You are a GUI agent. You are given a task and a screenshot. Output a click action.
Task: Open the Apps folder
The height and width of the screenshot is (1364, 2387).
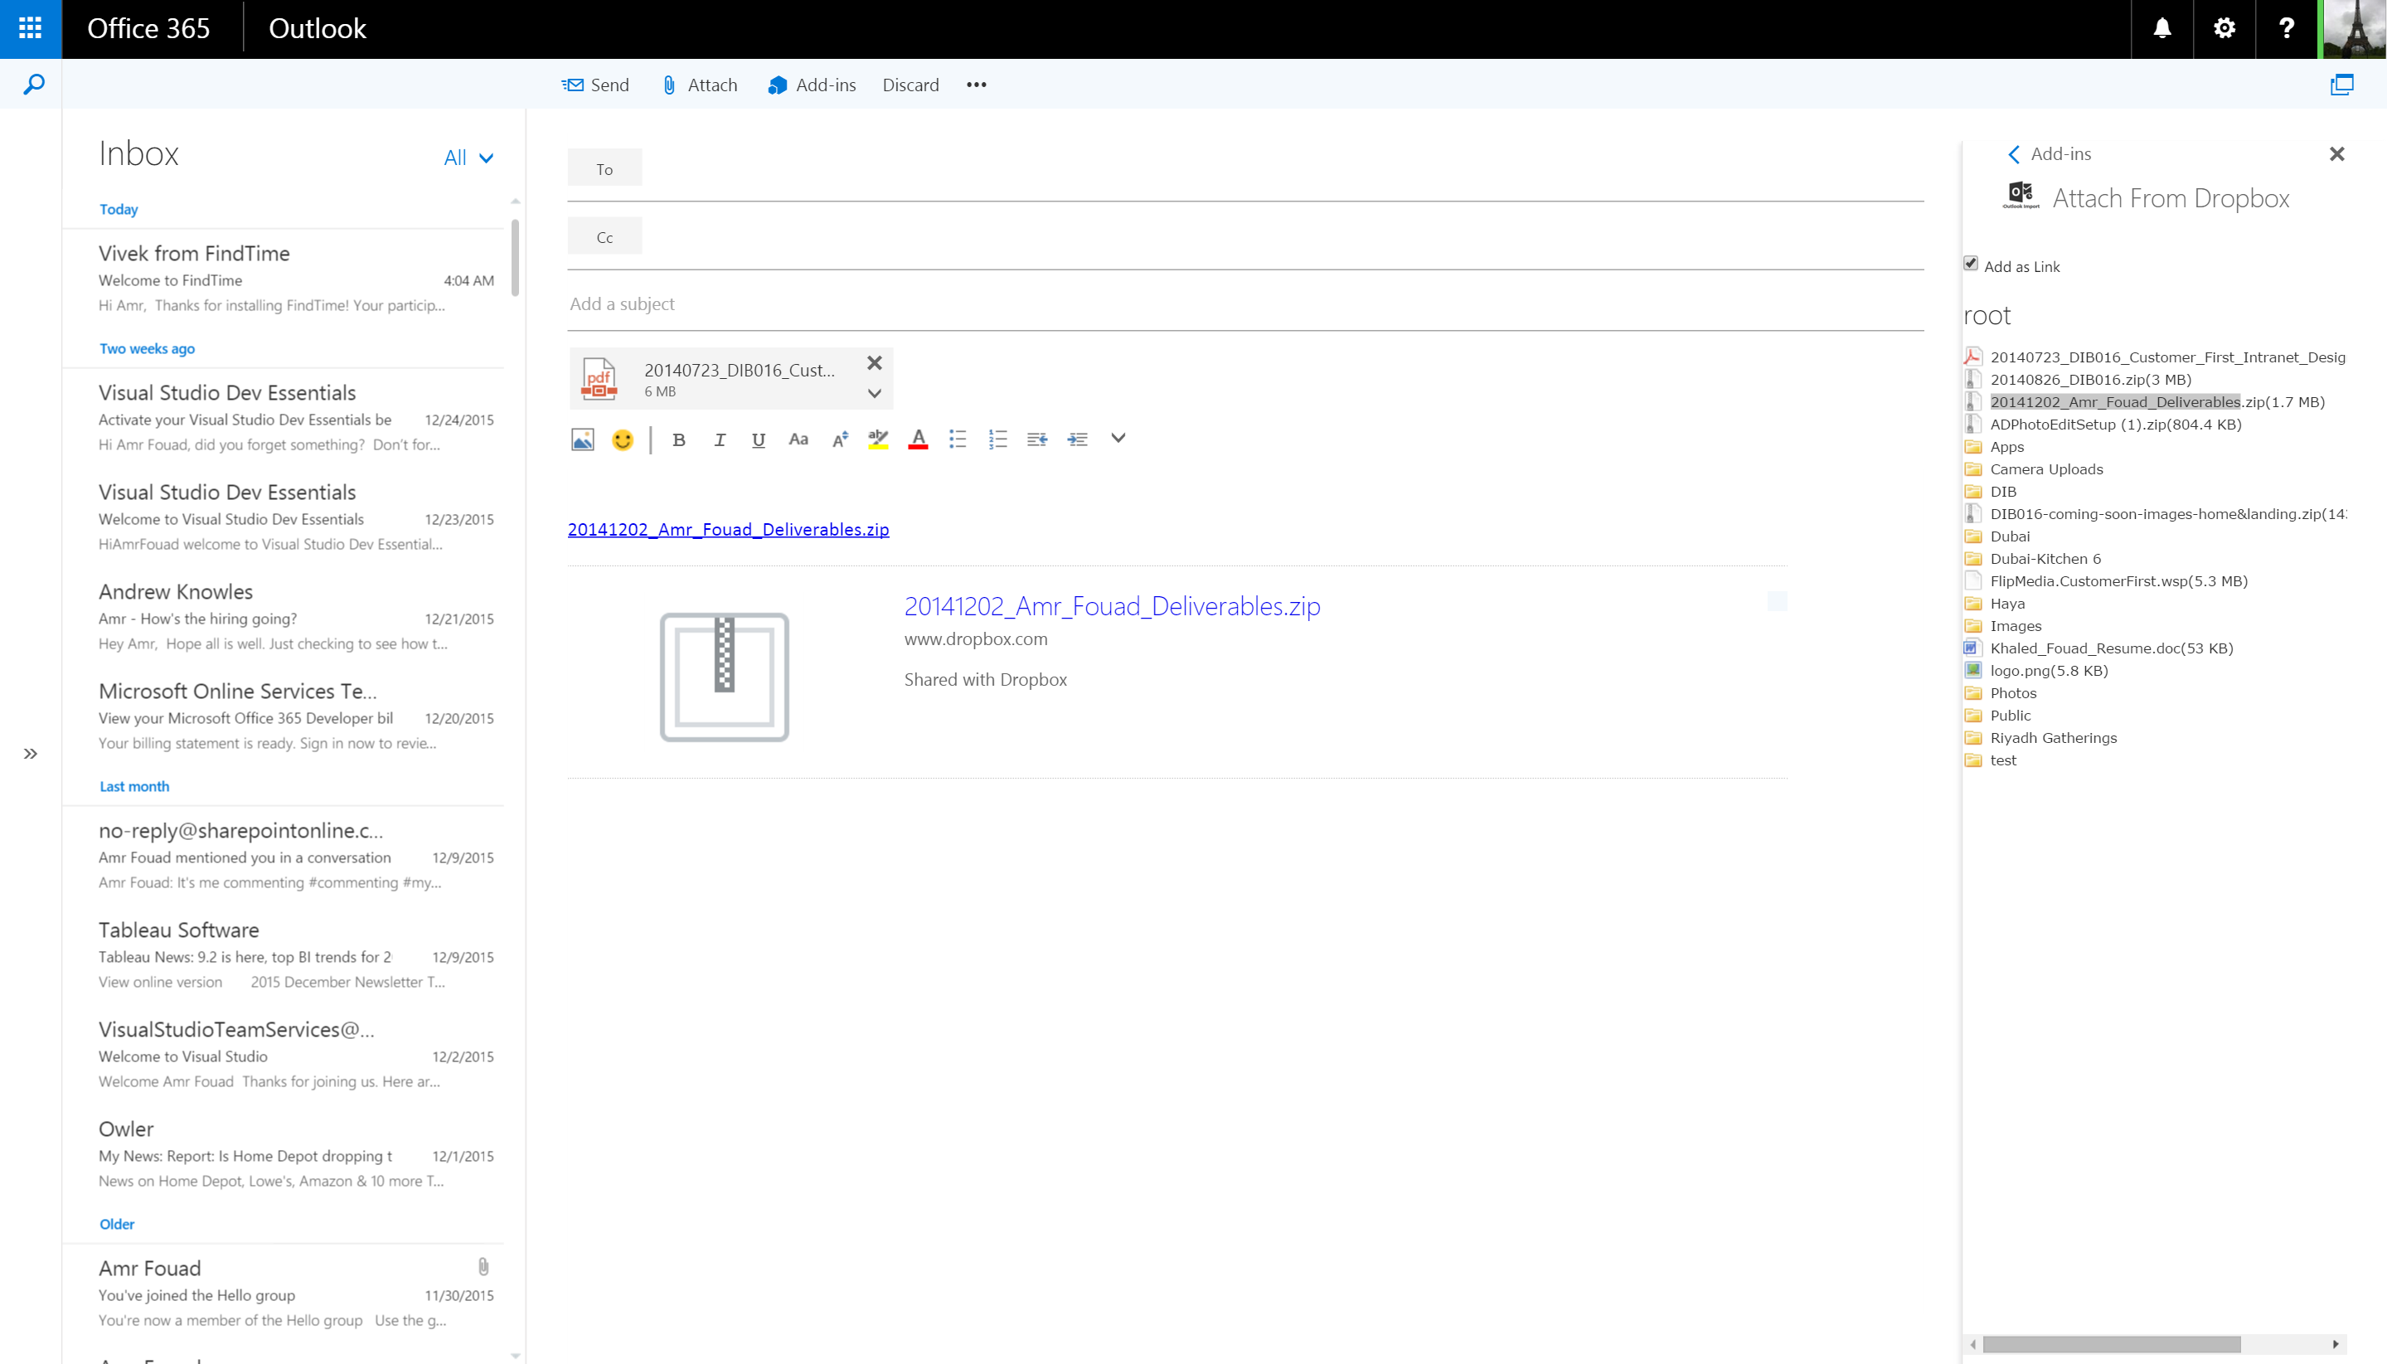(x=2006, y=447)
